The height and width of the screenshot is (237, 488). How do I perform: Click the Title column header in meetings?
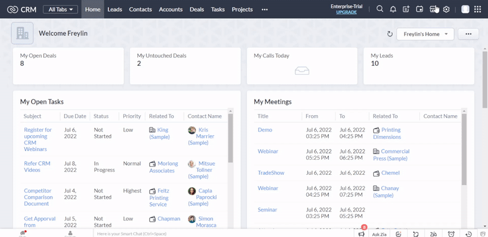click(263, 116)
